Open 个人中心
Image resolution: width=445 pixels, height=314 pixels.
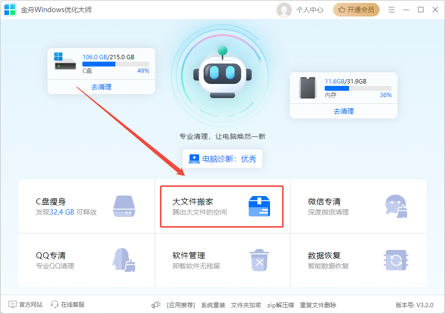(x=310, y=10)
